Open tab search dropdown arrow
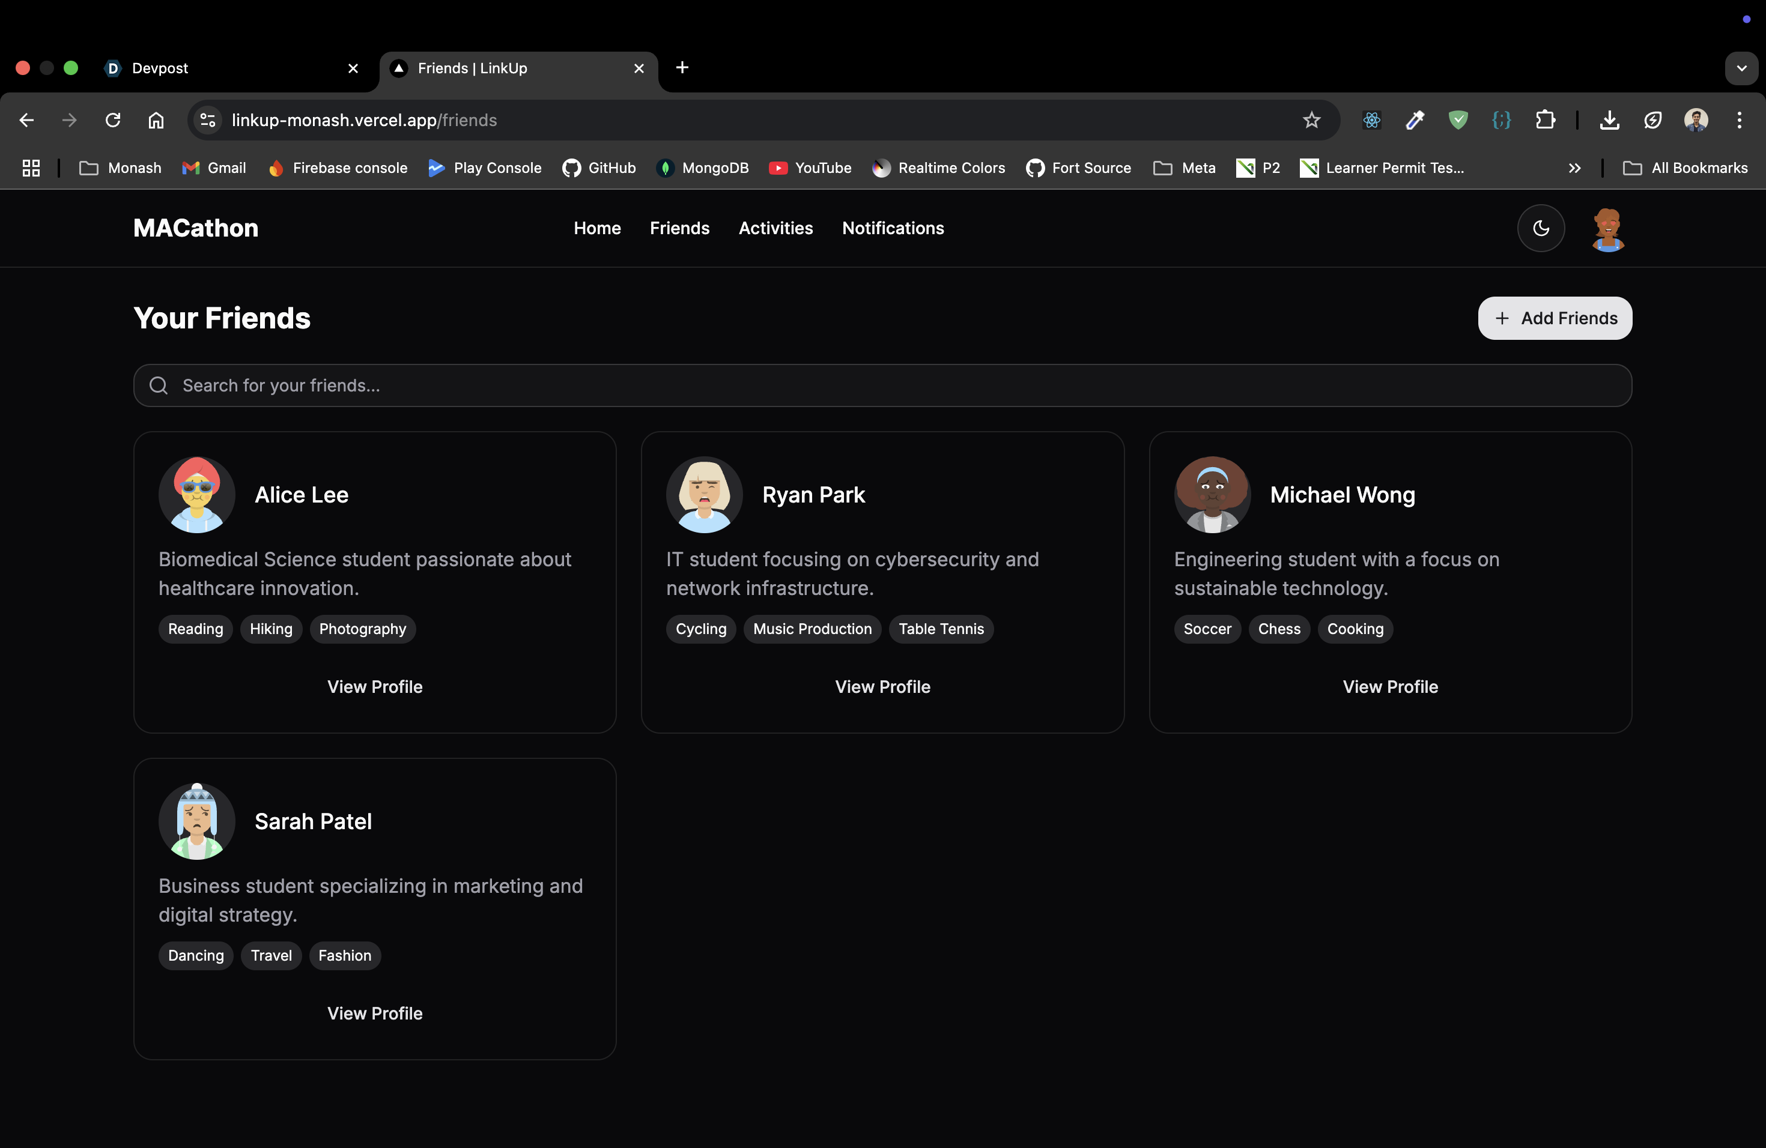Image resolution: width=1766 pixels, height=1148 pixels. pos(1741,68)
